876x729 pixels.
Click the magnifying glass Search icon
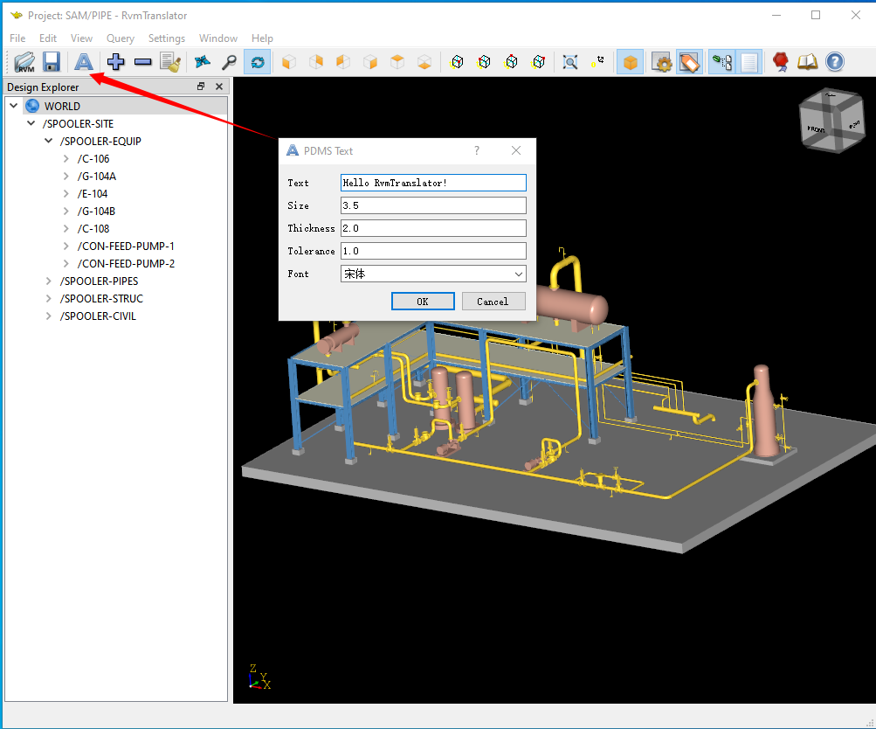[x=229, y=62]
